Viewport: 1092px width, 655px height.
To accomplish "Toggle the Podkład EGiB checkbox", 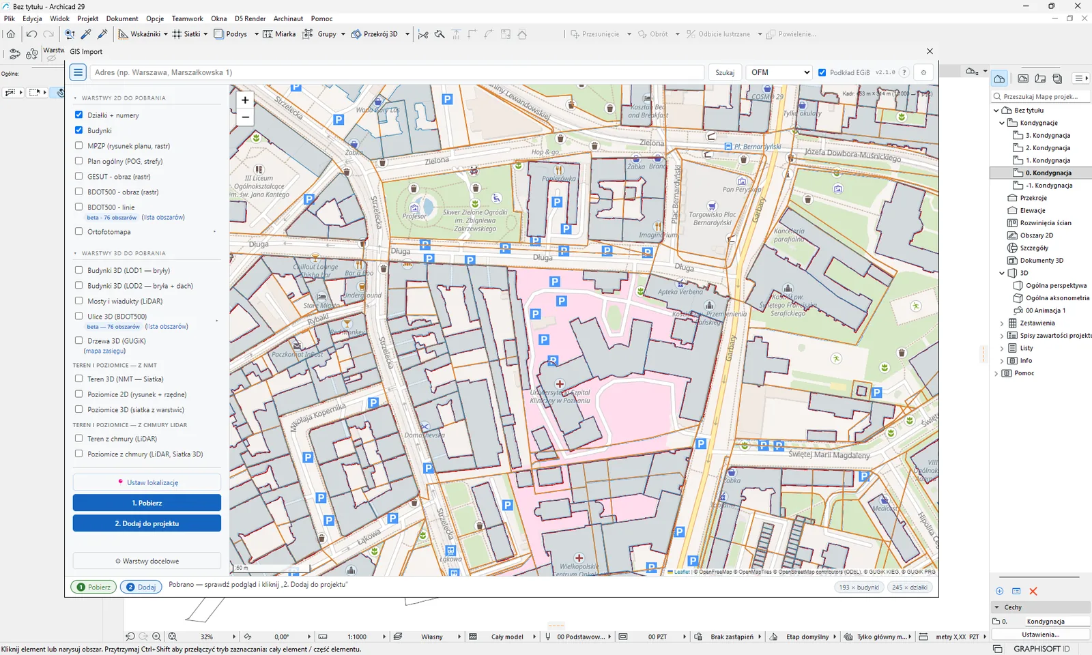I will 822,72.
